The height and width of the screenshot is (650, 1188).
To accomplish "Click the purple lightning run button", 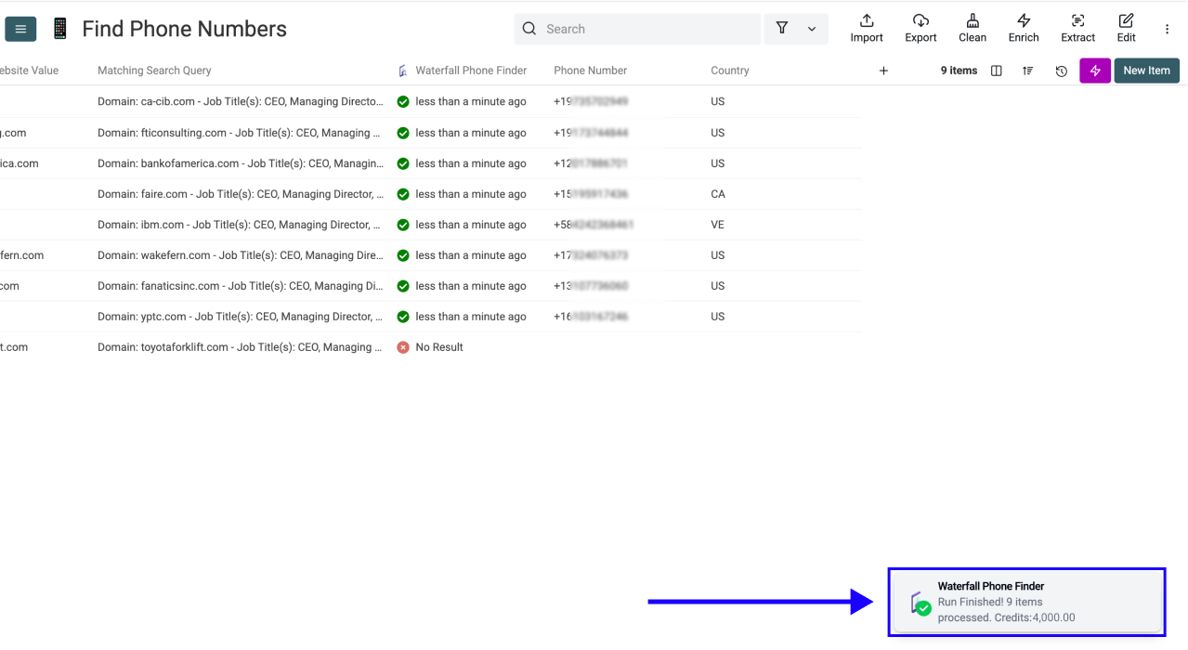I will [1094, 71].
